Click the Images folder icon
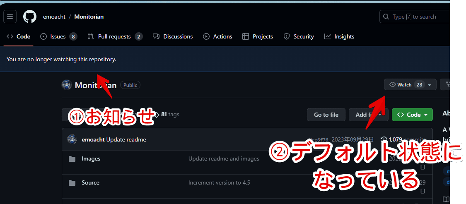 (x=72, y=159)
